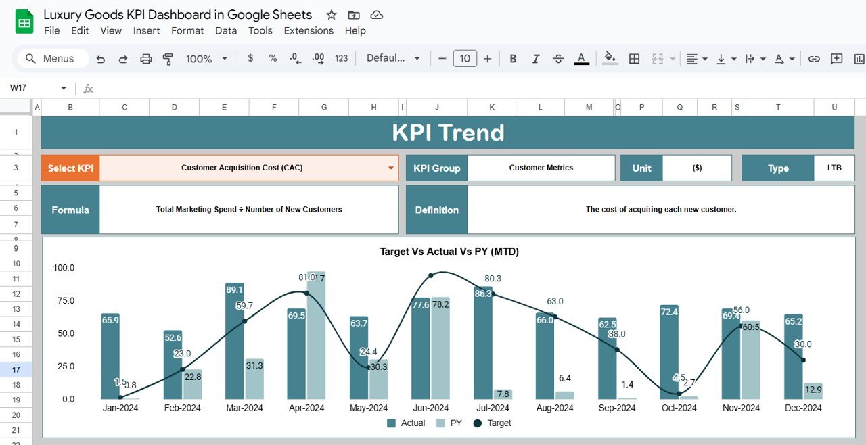
Task: Open the fill color picker
Action: point(610,58)
